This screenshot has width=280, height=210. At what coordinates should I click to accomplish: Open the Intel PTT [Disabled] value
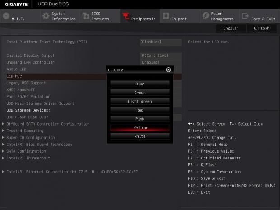click(160, 42)
